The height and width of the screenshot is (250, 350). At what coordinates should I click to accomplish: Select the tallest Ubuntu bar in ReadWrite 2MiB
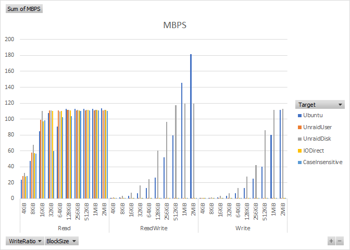[x=191, y=126]
